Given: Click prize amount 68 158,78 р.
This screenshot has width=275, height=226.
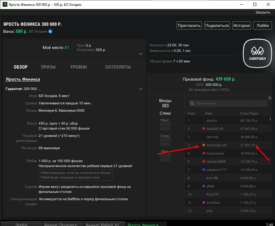Looking at the screenshot, I should (249, 121).
